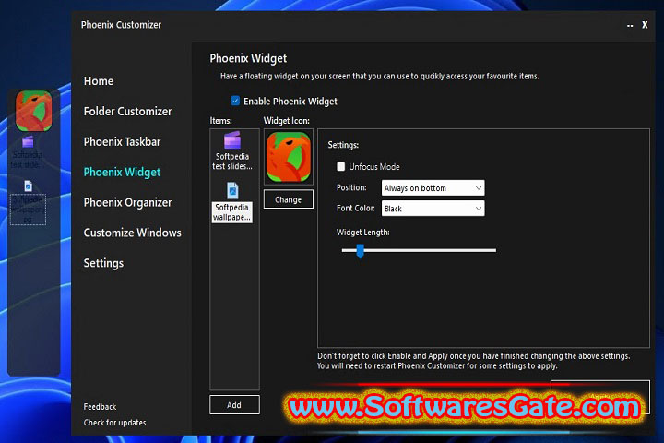Open Settings in the sidebar
Viewport: 664px width, 443px height.
coord(103,263)
